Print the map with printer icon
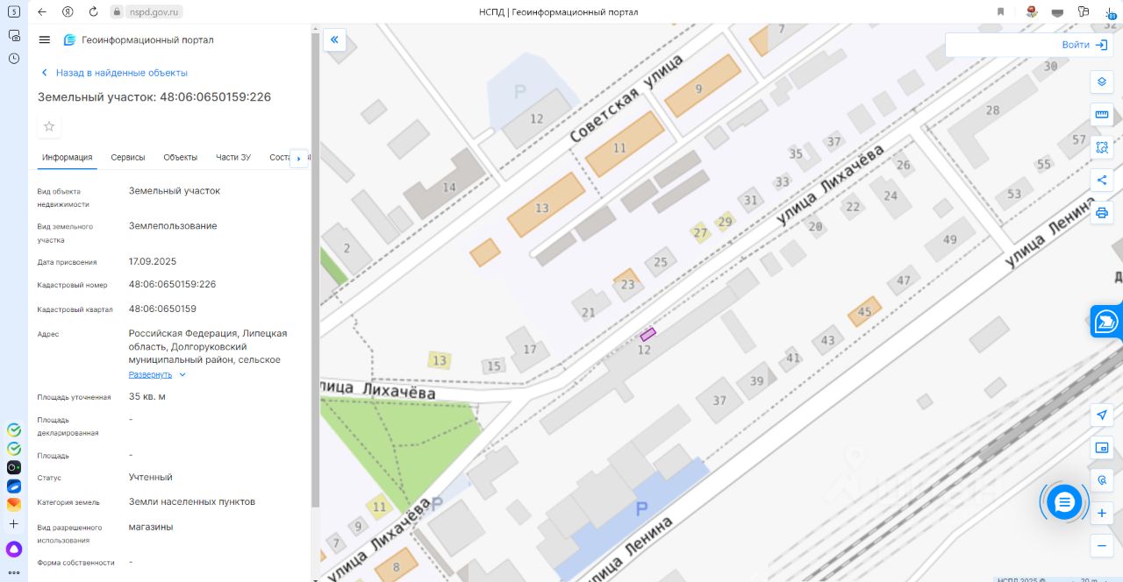This screenshot has height=582, width=1123. (1102, 212)
